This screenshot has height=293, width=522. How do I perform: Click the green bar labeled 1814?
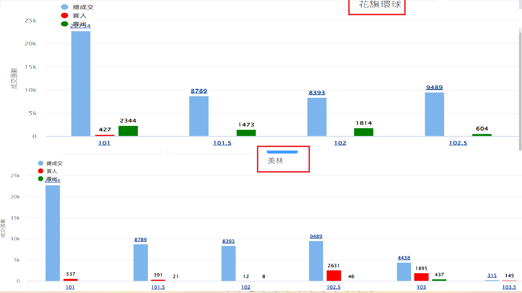(363, 132)
